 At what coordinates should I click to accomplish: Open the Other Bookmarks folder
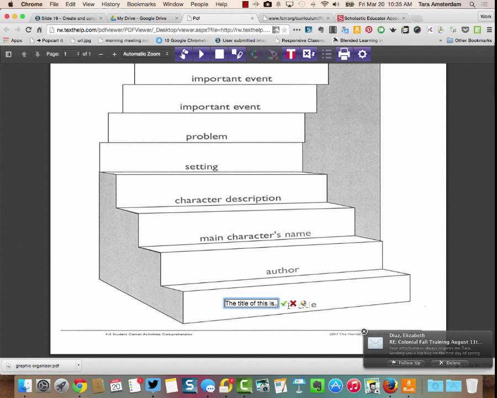pos(469,40)
